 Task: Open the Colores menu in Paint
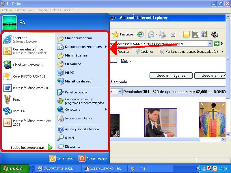[x=55, y=10]
